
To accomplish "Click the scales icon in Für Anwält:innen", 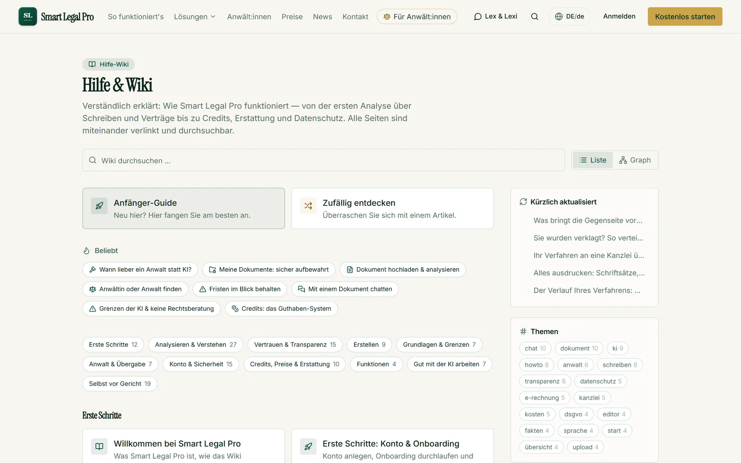I will (387, 17).
